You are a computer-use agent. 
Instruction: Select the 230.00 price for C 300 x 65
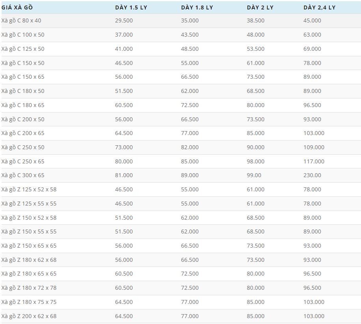click(x=312, y=175)
